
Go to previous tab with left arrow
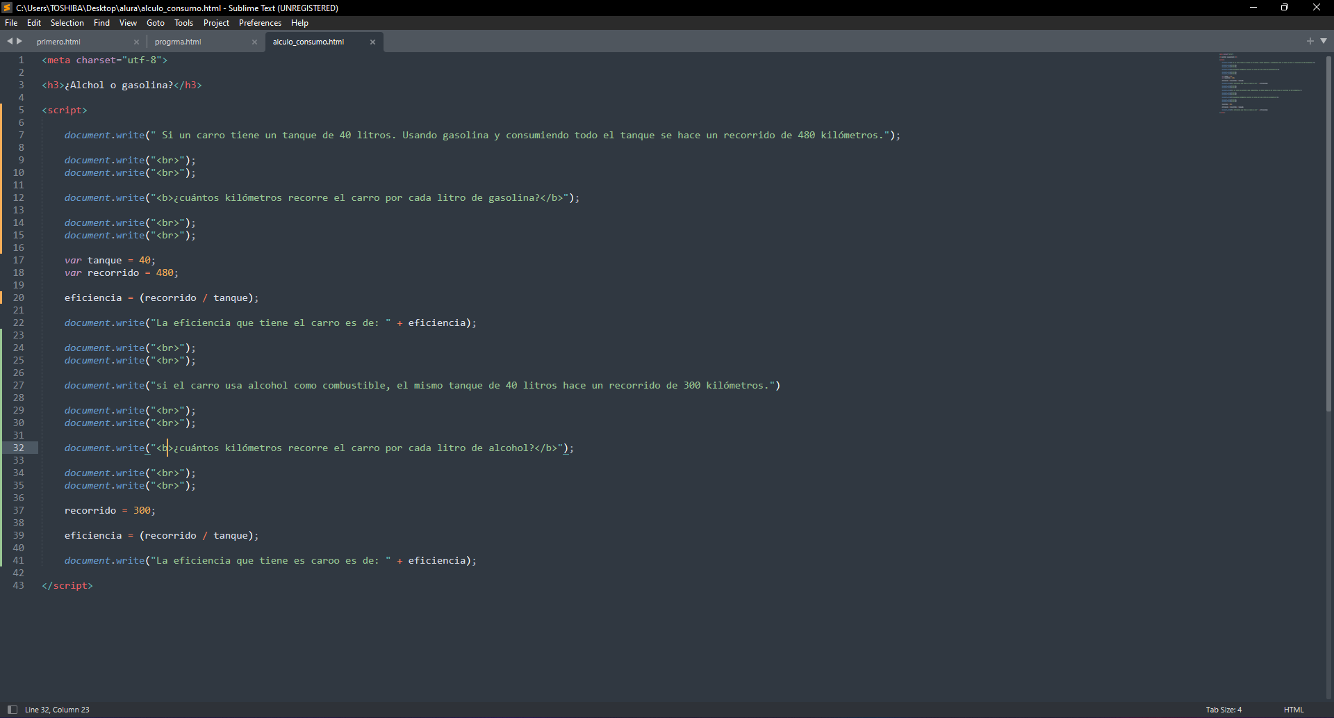[x=10, y=41]
